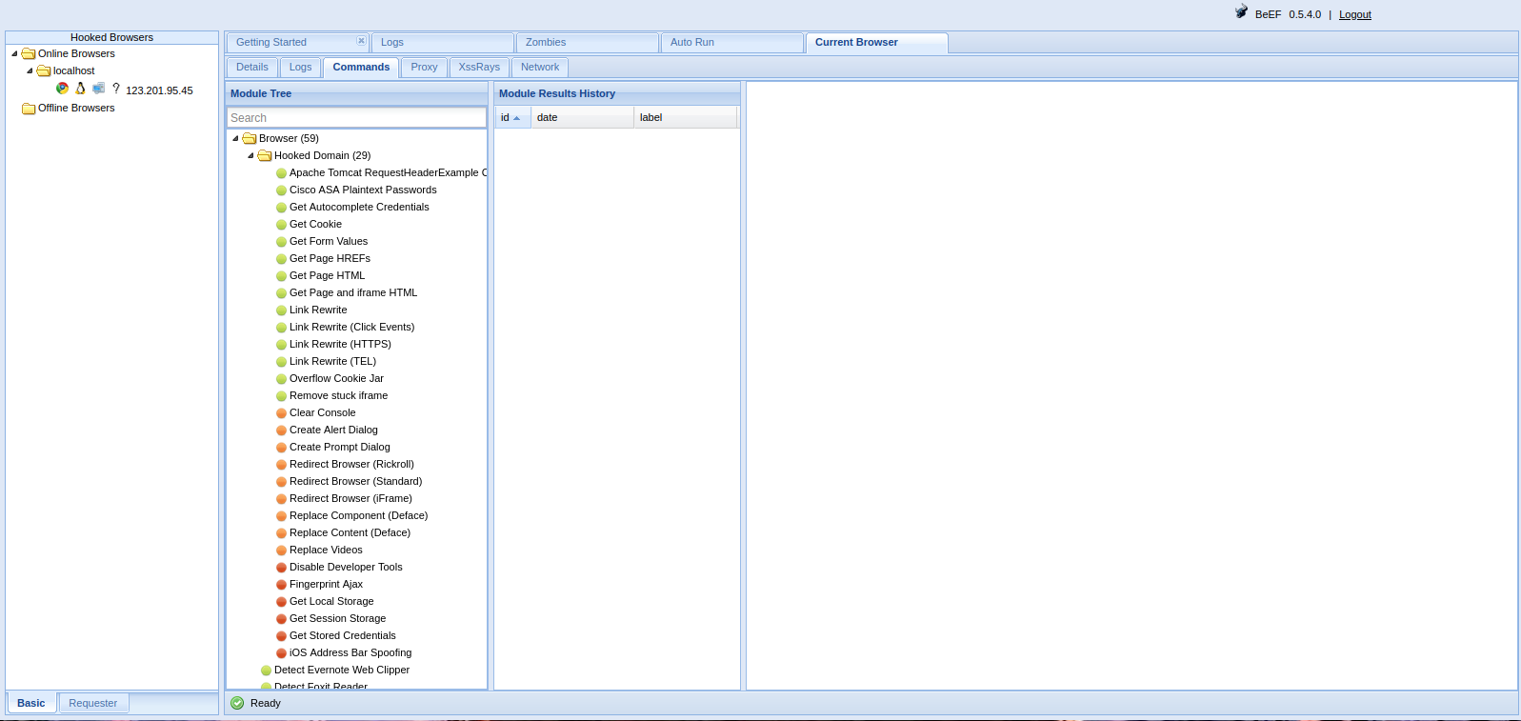Image resolution: width=1521 pixels, height=721 pixels.
Task: Click the Browser (59) folder icon
Action: 250,139
